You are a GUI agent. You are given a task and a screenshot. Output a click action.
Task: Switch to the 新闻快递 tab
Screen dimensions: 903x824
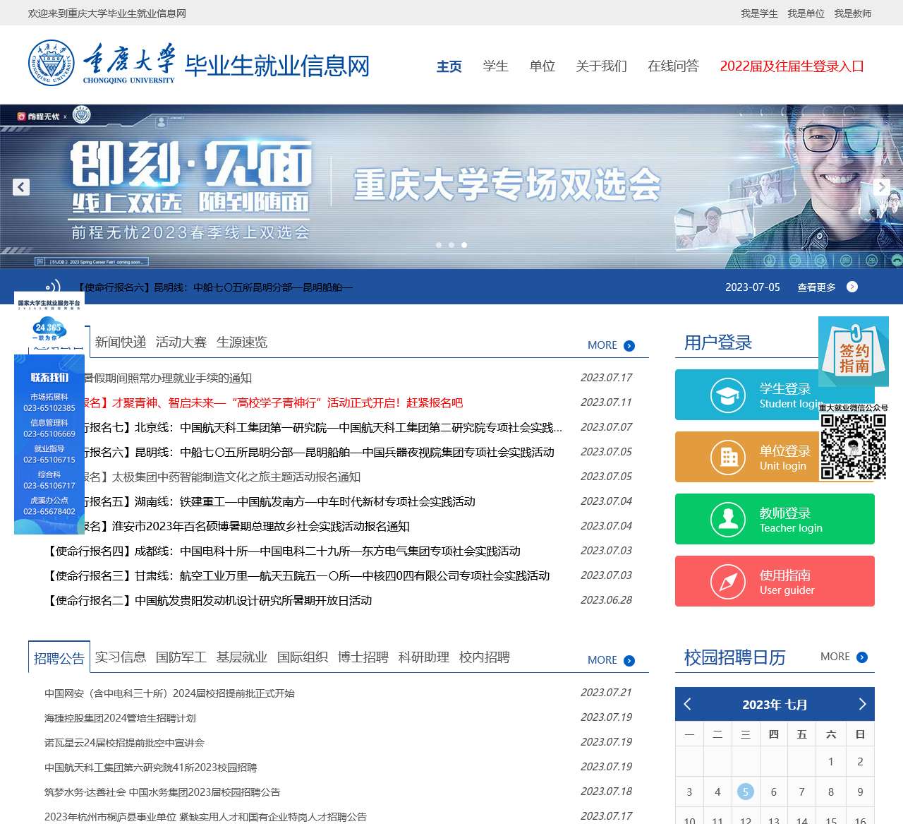(x=121, y=342)
